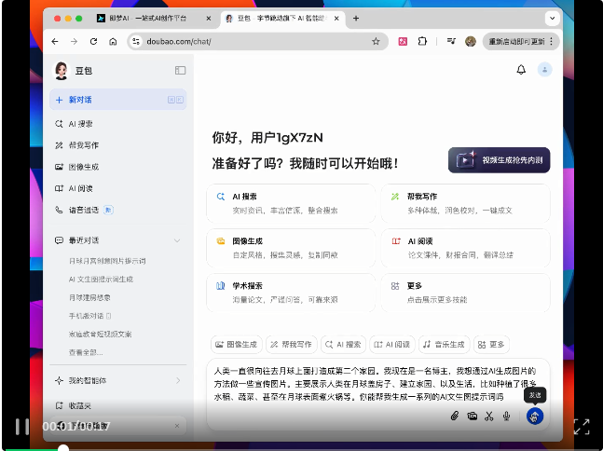The width and height of the screenshot is (603, 451).
Task: Open the AI 阅读 feature card
Action: (x=465, y=248)
